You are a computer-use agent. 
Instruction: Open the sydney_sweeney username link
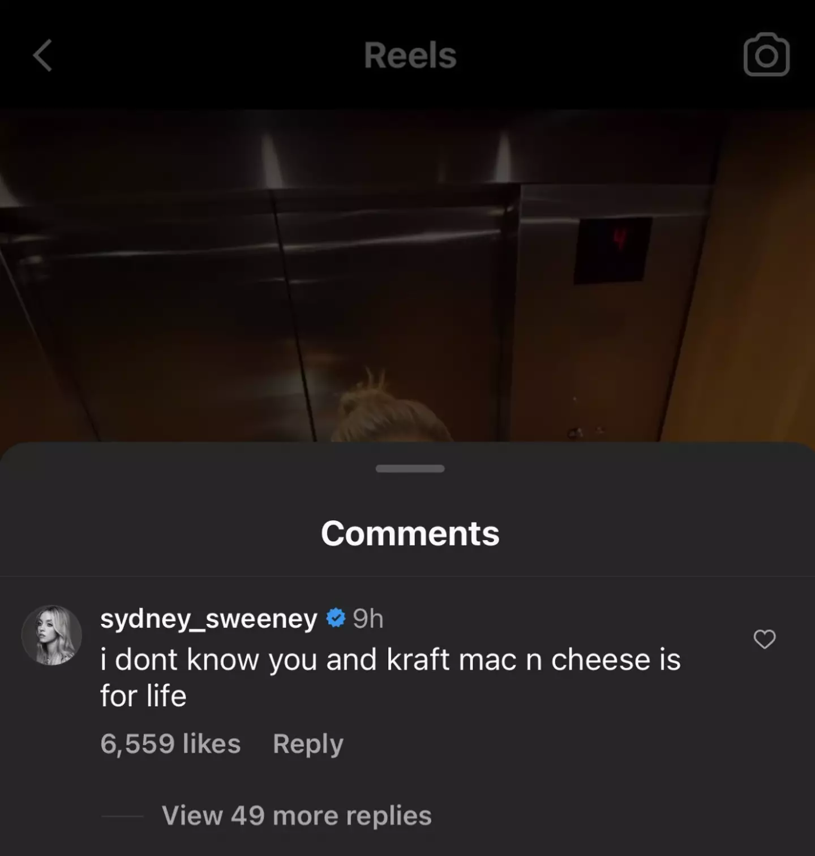[x=208, y=619]
